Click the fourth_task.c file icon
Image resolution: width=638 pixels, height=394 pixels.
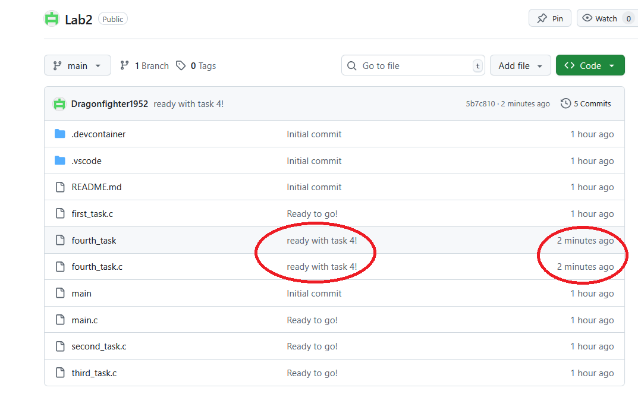tap(59, 267)
